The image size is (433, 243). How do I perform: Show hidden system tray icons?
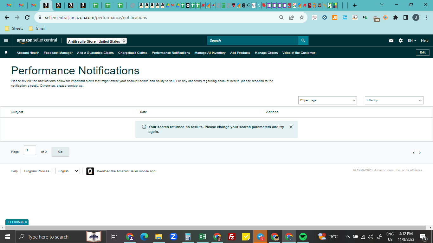tap(347, 237)
